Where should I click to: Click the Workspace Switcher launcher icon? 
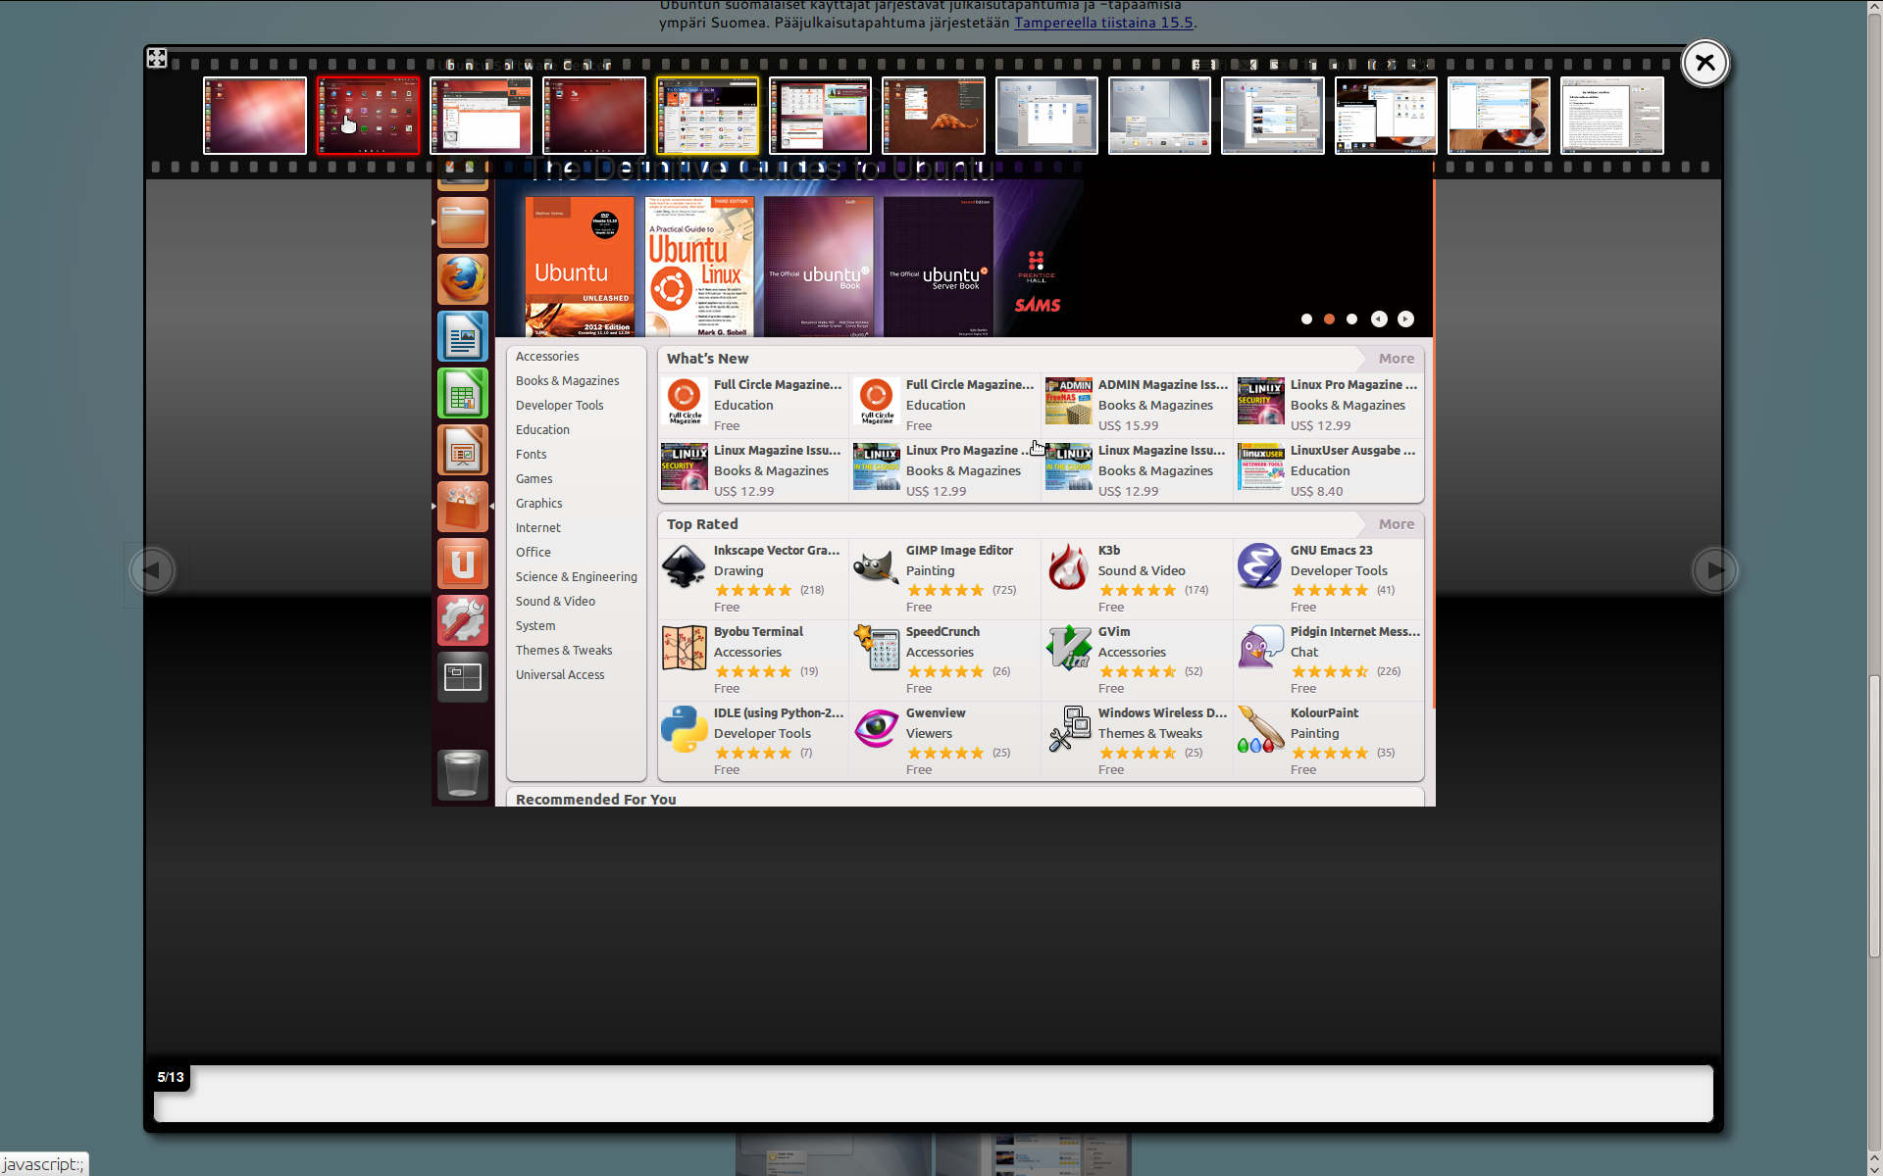(x=462, y=677)
